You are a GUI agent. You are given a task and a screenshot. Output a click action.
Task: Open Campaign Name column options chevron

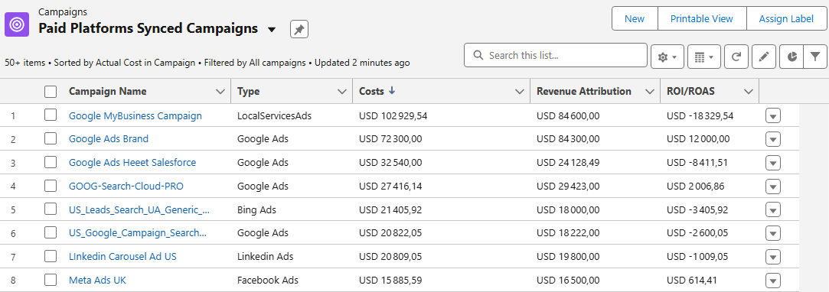[220, 92]
